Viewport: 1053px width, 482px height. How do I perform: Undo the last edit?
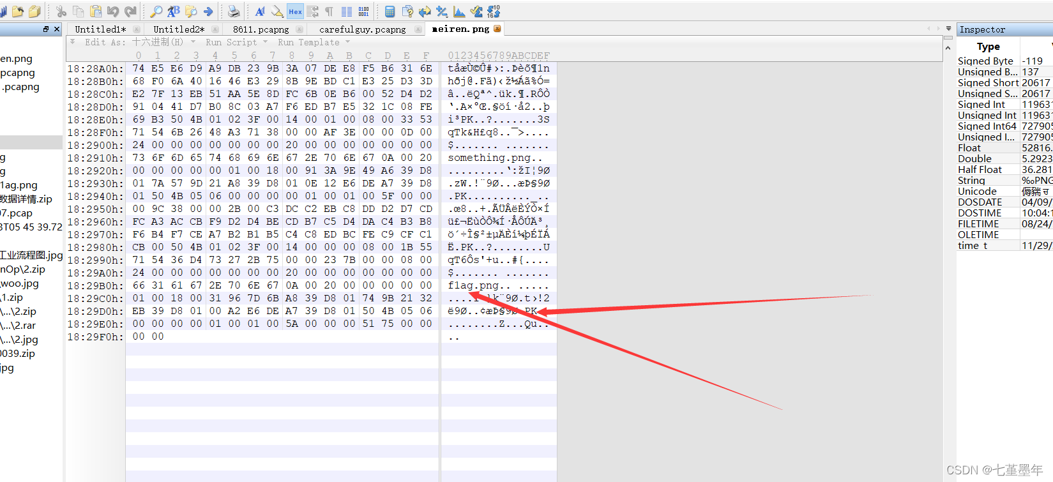tap(113, 11)
